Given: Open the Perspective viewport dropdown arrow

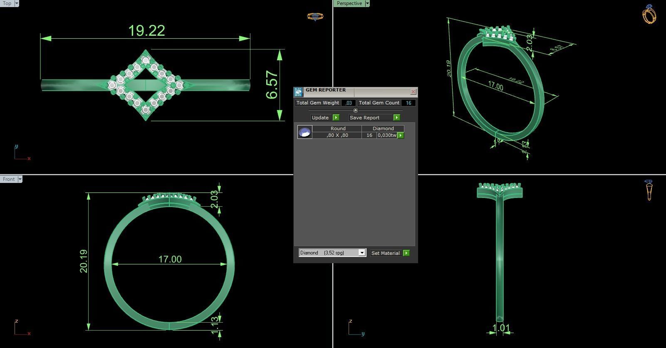Looking at the screenshot, I should point(367,3).
